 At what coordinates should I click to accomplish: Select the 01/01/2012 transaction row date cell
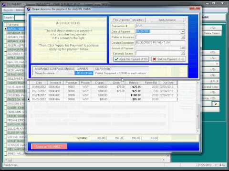(39, 87)
